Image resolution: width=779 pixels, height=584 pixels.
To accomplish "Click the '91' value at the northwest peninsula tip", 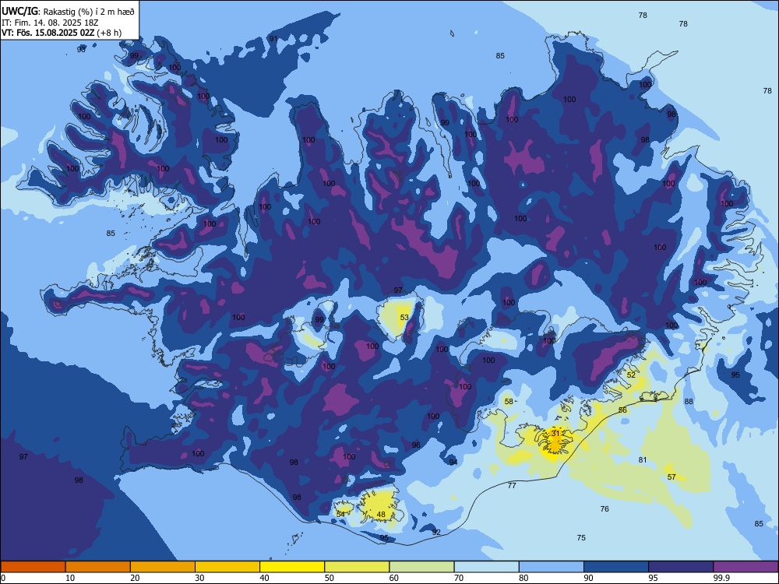I will point(273,39).
